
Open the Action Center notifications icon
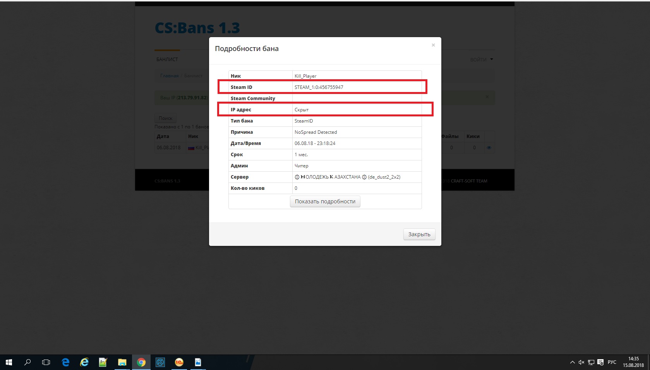pyautogui.click(x=600, y=362)
